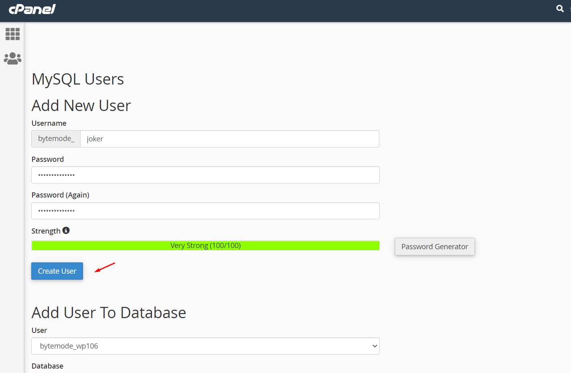Click the Very Strong strength meter bar
The height and width of the screenshot is (373, 571).
[x=205, y=246]
